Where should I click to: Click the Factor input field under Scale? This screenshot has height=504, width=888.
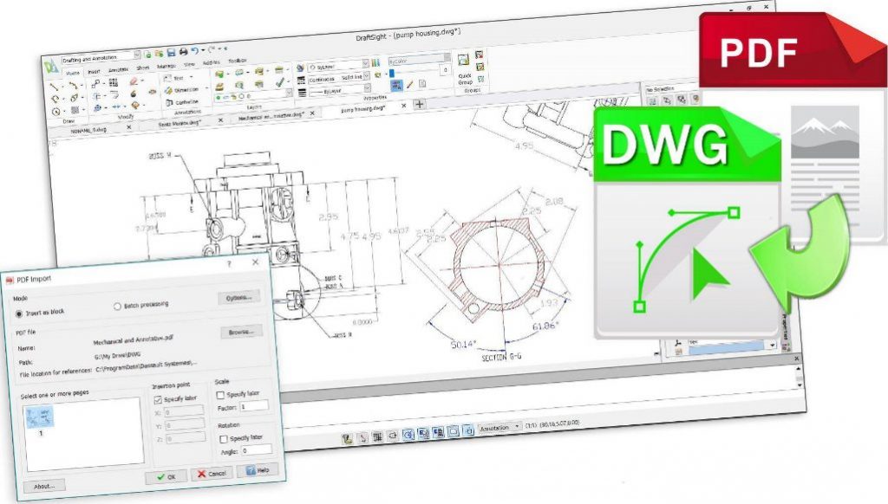click(254, 406)
